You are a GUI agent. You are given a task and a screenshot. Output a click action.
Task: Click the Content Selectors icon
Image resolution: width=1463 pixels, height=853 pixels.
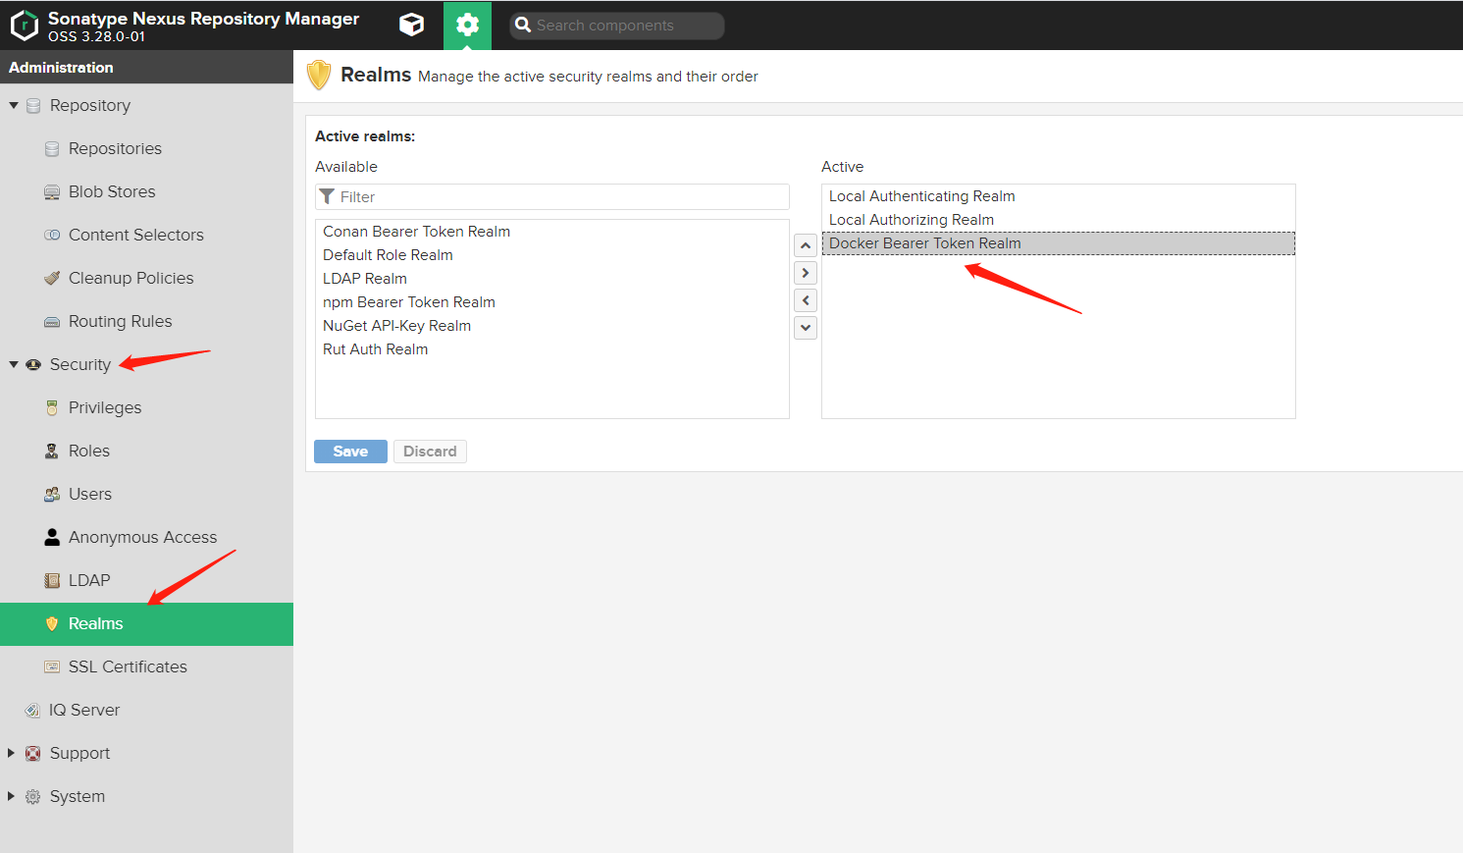pos(52,235)
